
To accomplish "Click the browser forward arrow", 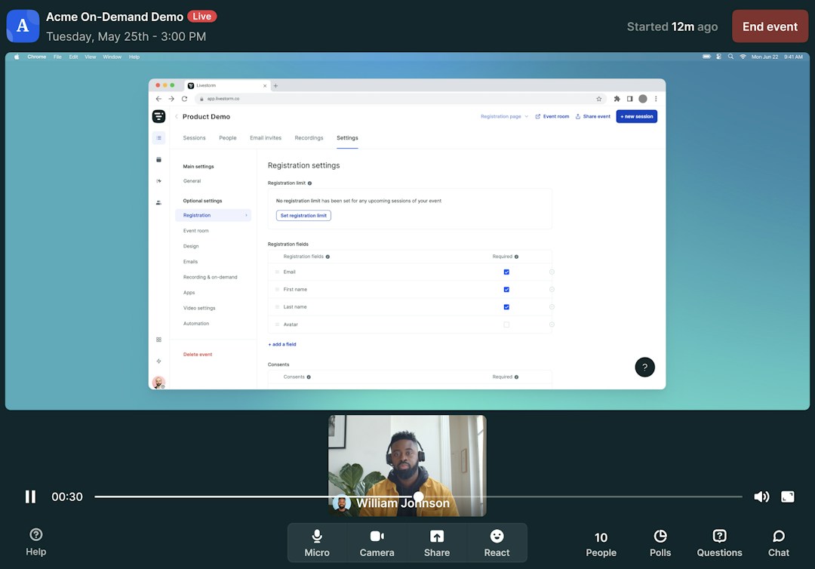I will pyautogui.click(x=171, y=99).
